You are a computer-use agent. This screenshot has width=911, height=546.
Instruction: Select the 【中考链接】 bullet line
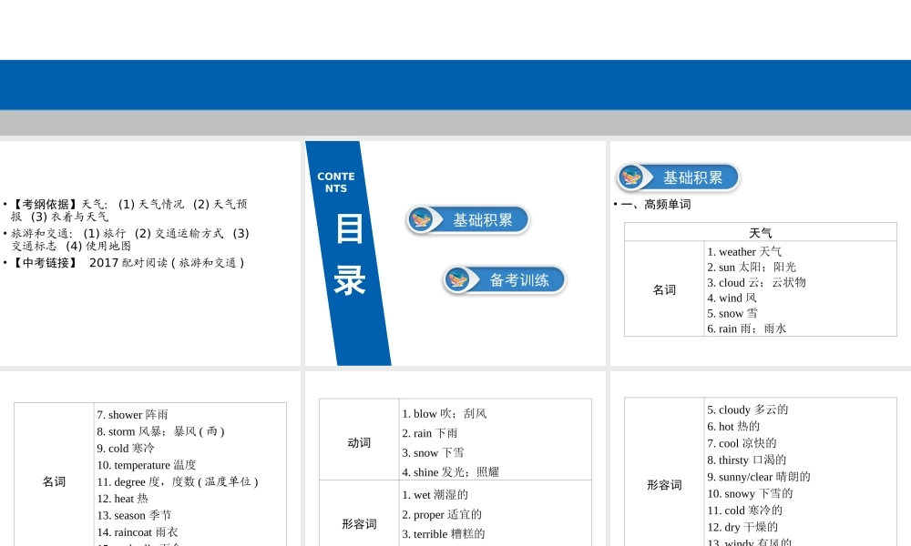point(128,263)
